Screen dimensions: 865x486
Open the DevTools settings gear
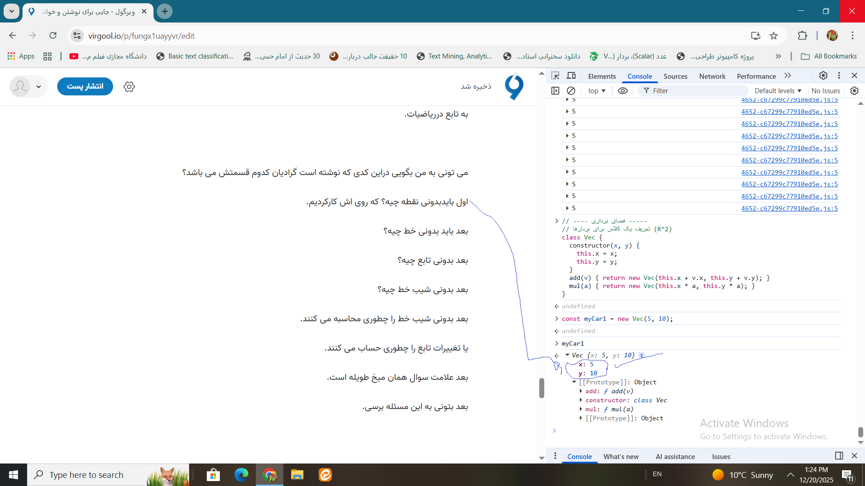pyautogui.click(x=823, y=76)
